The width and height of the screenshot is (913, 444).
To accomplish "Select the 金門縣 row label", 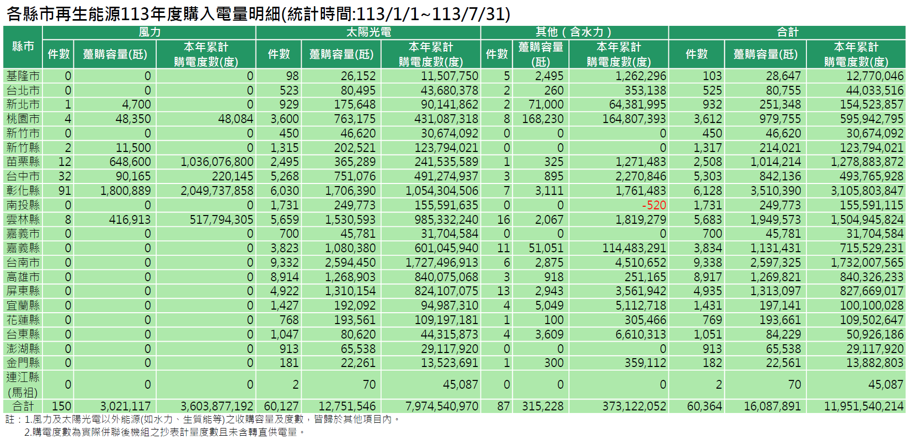I will [x=23, y=363].
